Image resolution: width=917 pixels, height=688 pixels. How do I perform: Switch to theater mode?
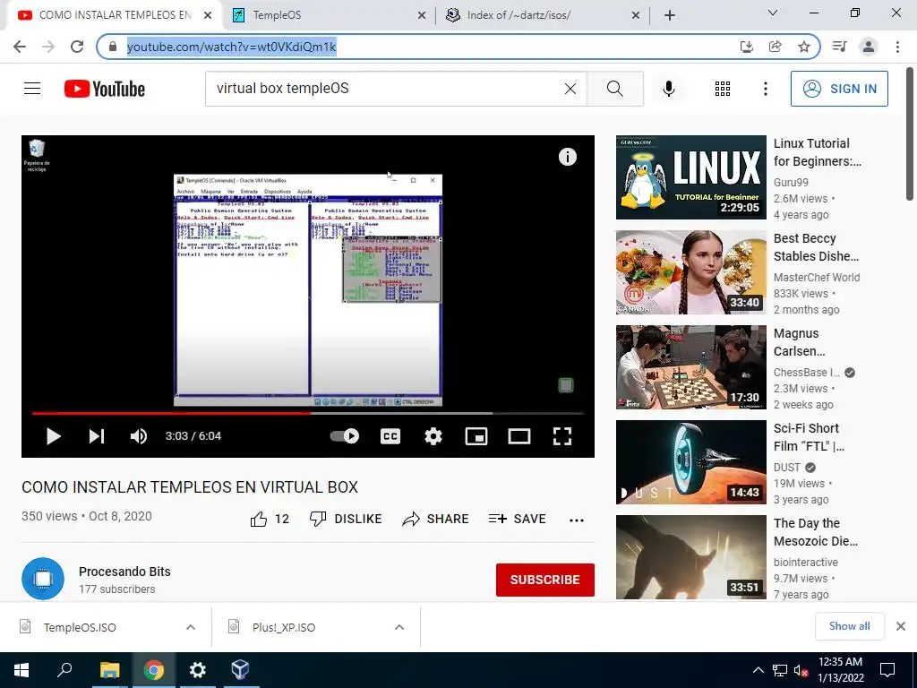(518, 436)
